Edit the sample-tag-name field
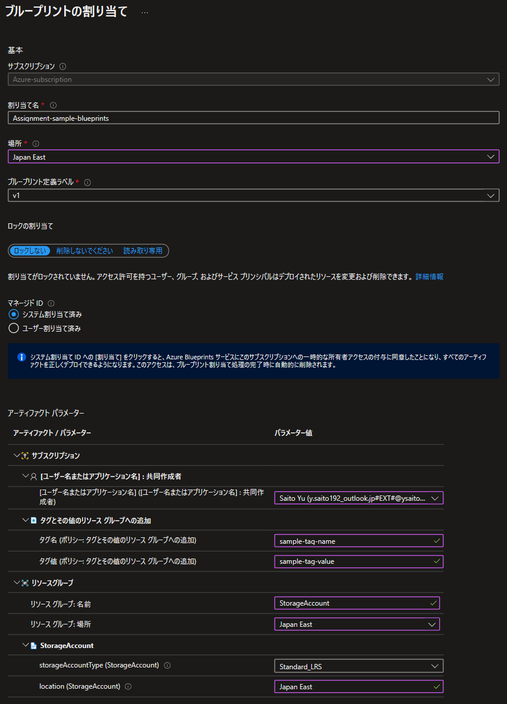 358,541
